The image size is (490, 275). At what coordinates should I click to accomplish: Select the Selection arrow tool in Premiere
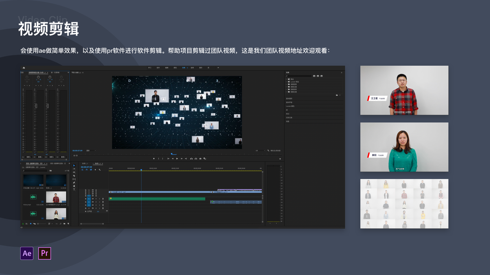click(x=74, y=165)
